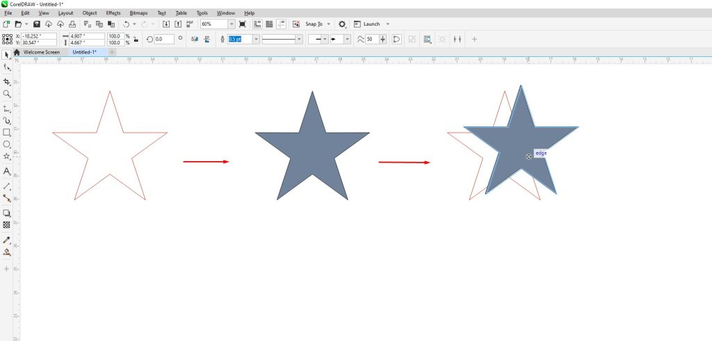Select the Ellipse tool
This screenshot has height=341, width=712.
click(7, 144)
